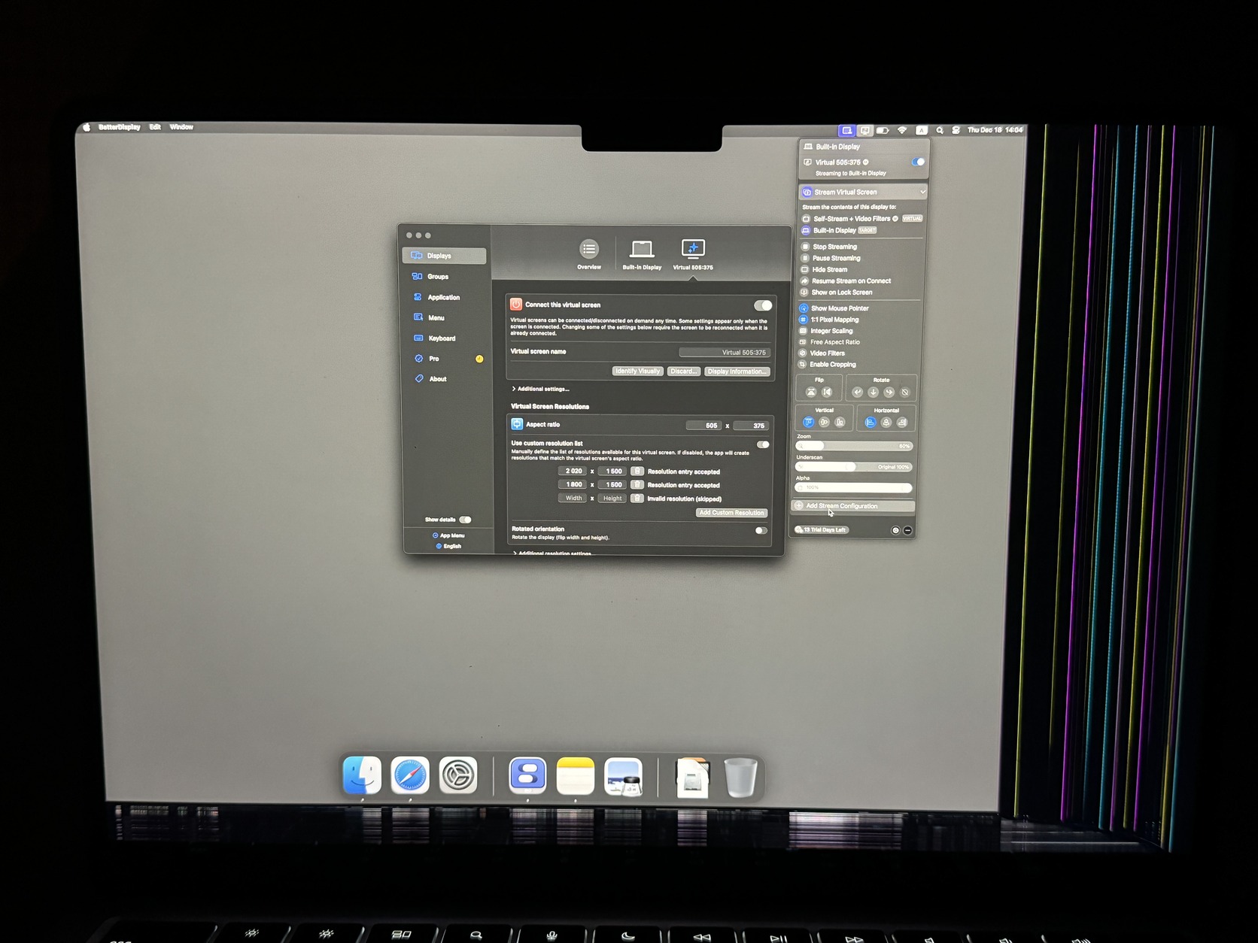Delete the 1800 x 1500 resolution entry
Image resolution: width=1258 pixels, height=943 pixels.
click(637, 485)
